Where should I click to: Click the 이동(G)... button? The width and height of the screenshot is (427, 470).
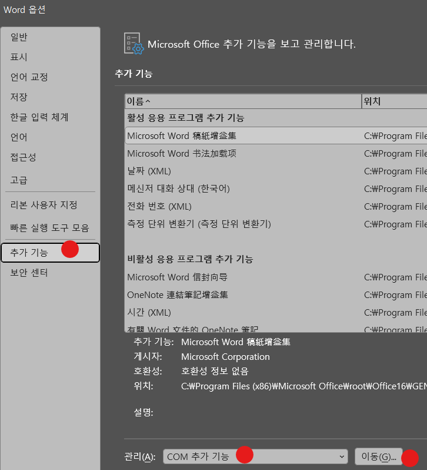coord(379,456)
